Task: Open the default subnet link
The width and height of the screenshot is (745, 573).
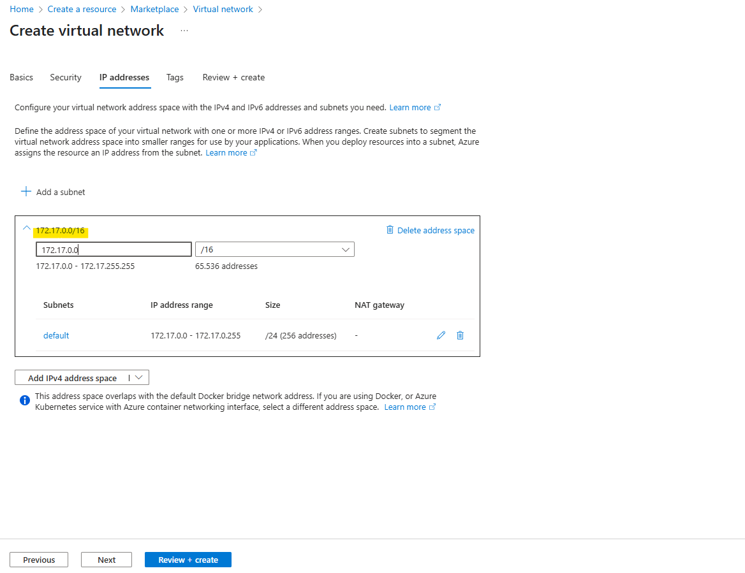Action: pos(56,336)
